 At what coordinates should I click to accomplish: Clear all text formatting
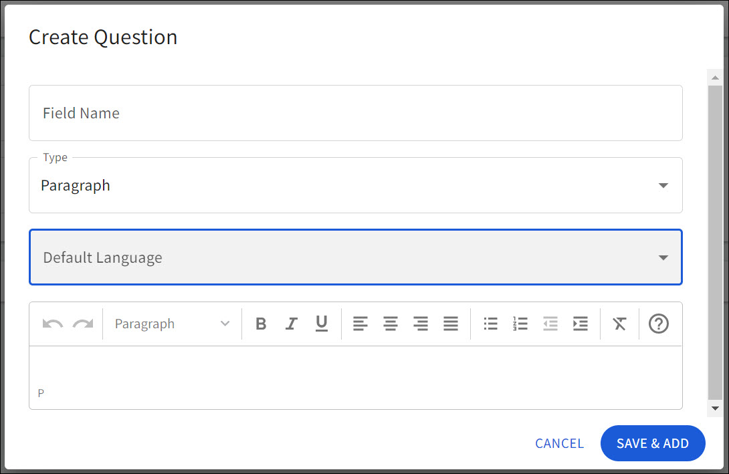pyautogui.click(x=619, y=324)
